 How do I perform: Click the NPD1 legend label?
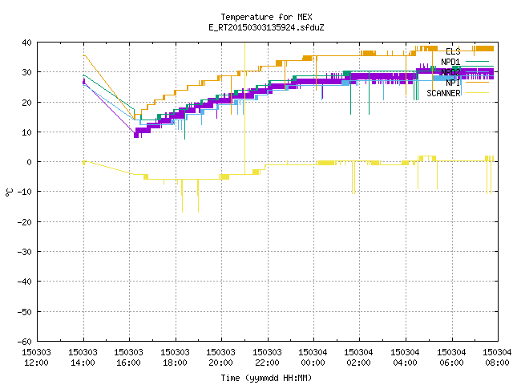coord(450,62)
